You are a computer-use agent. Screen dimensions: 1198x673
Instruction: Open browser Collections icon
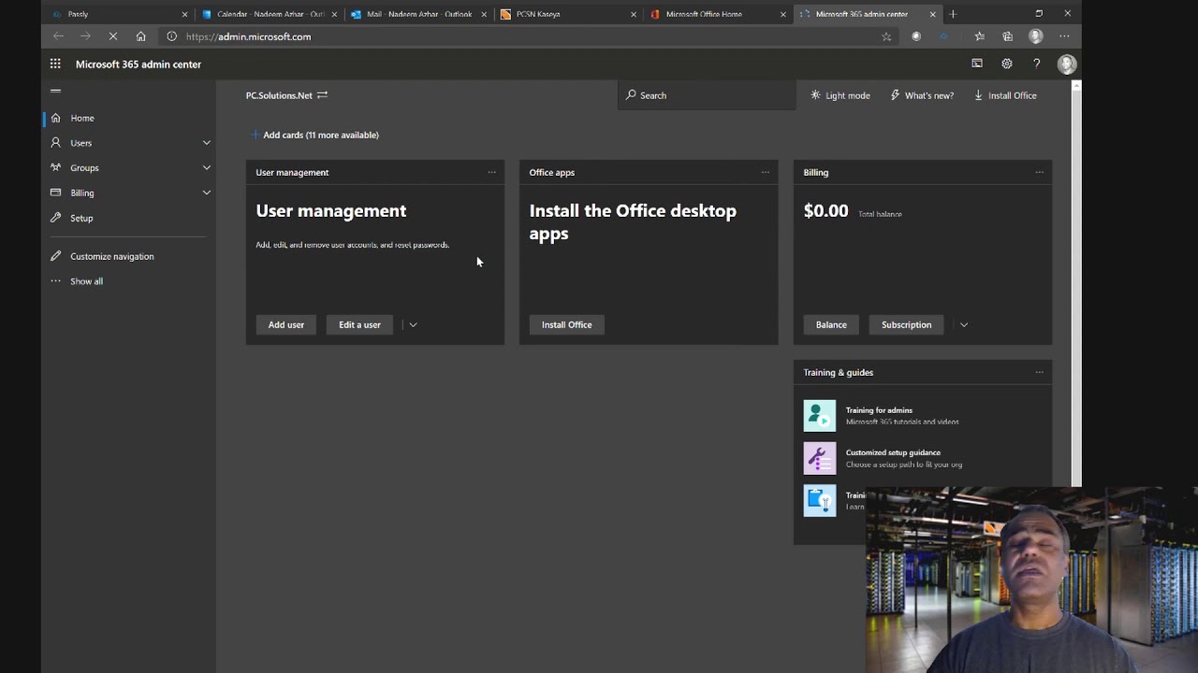1007,36
